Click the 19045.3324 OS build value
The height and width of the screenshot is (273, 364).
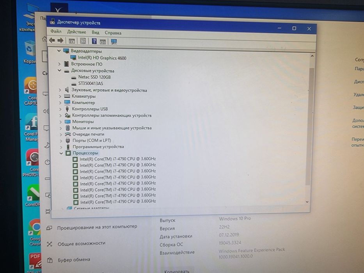click(x=230, y=243)
